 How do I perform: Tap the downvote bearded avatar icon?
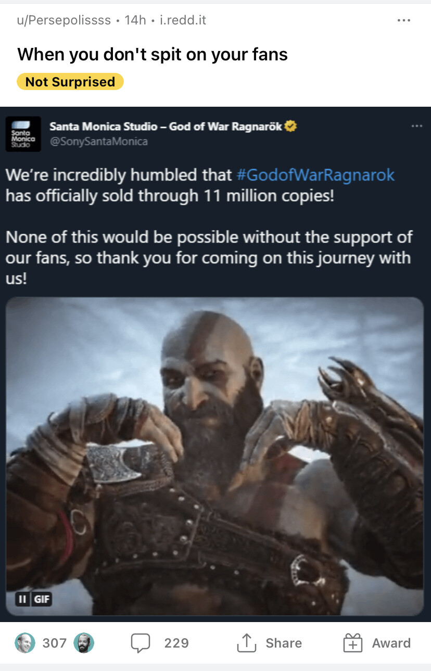point(84,643)
